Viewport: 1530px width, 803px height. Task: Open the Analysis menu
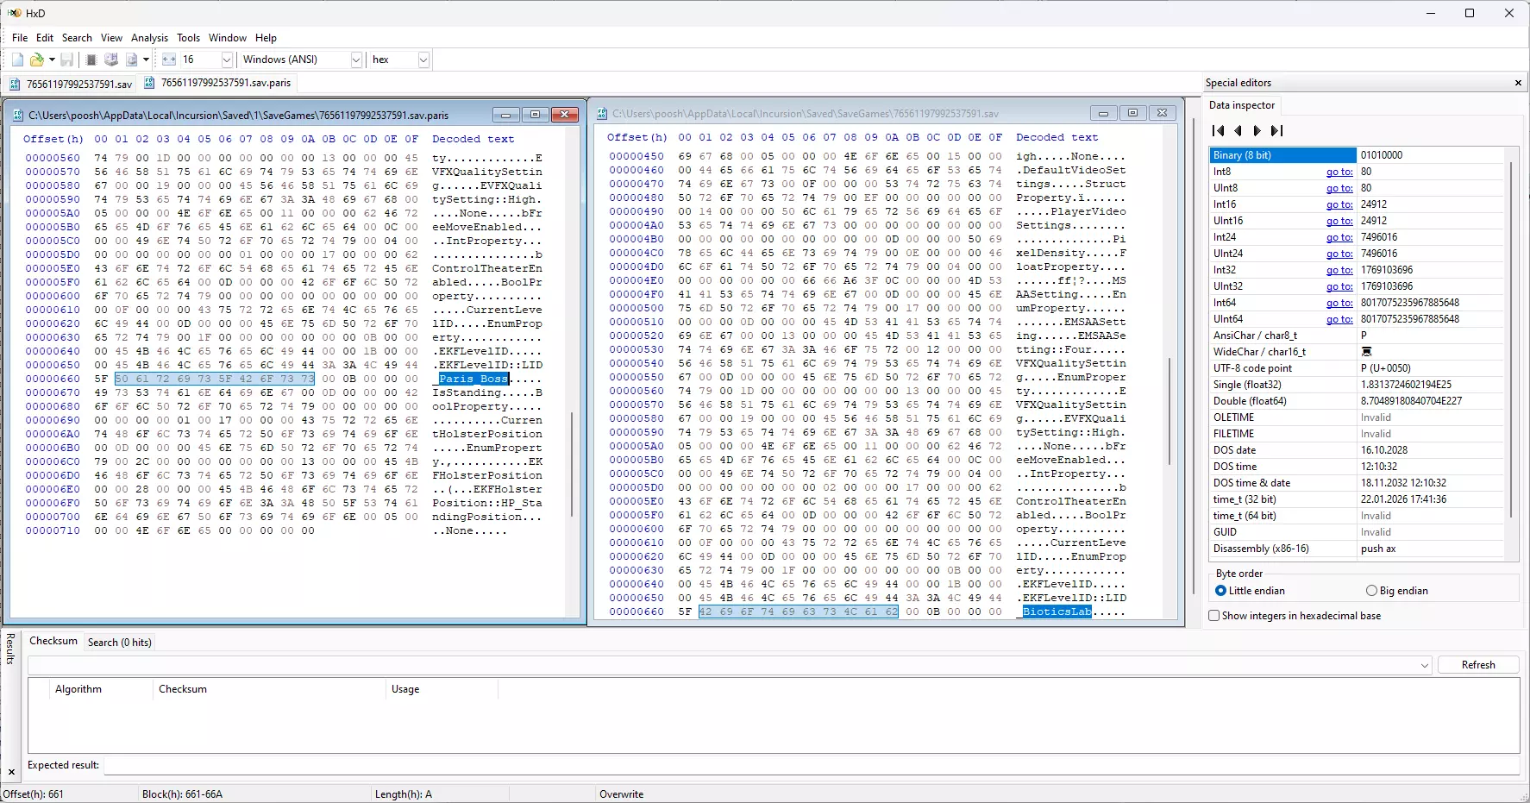[149, 38]
